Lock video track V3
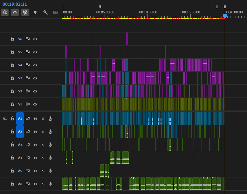 [12, 78]
